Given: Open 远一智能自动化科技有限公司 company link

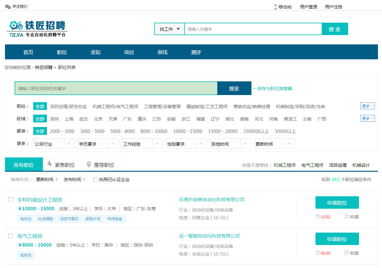Looking at the screenshot, I should pyautogui.click(x=209, y=236).
